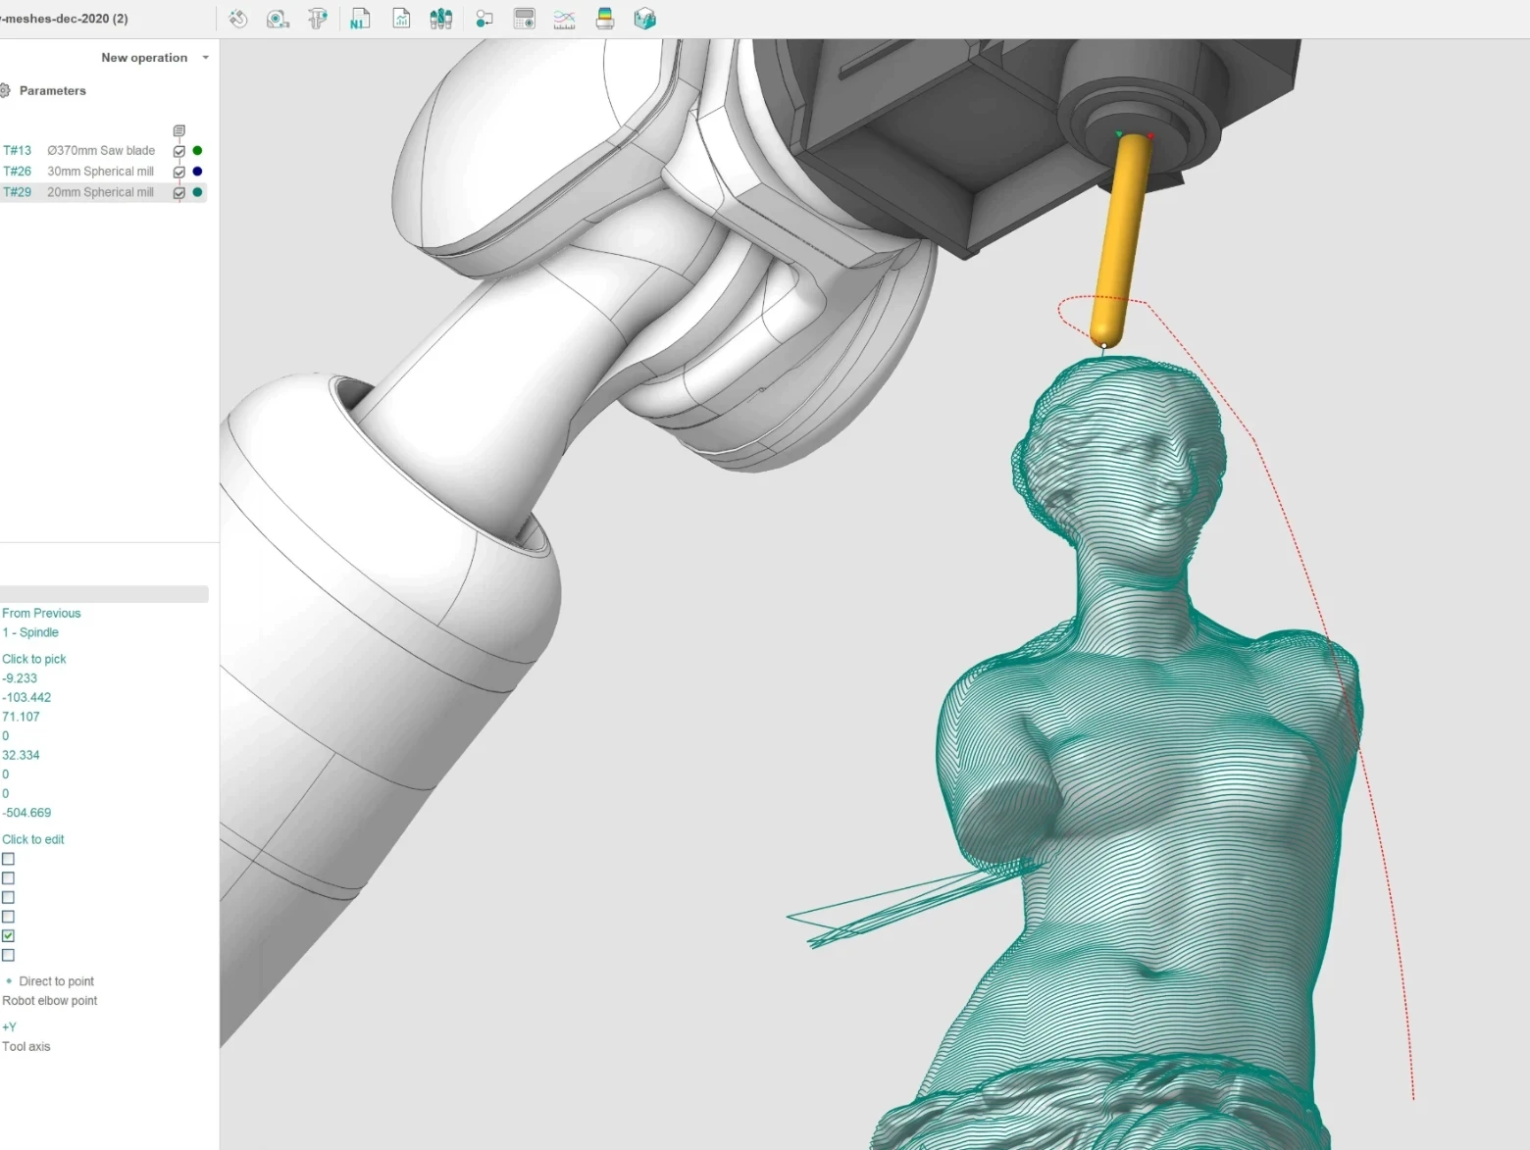
Task: Open the milling tools library icon
Action: point(441,19)
